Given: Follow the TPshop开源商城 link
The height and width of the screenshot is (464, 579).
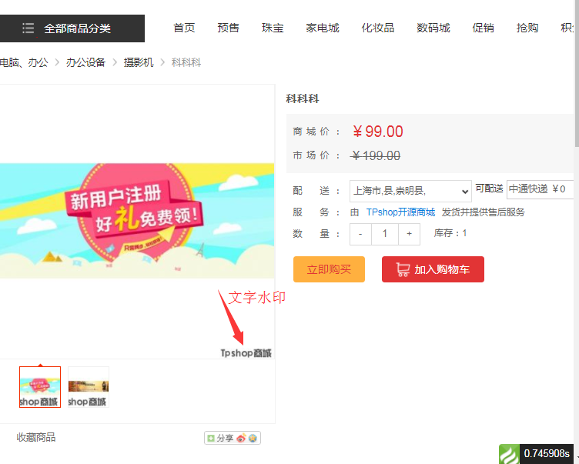Looking at the screenshot, I should point(400,212).
